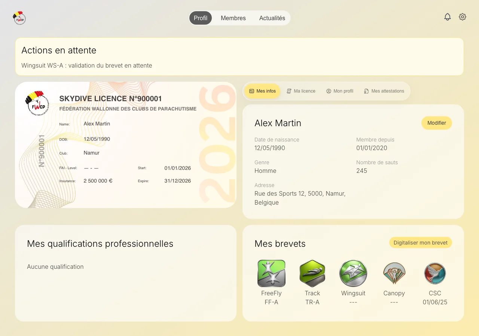Viewport: 479px width, 336px height.
Task: Click the Actions en attente heading
Action: click(59, 50)
